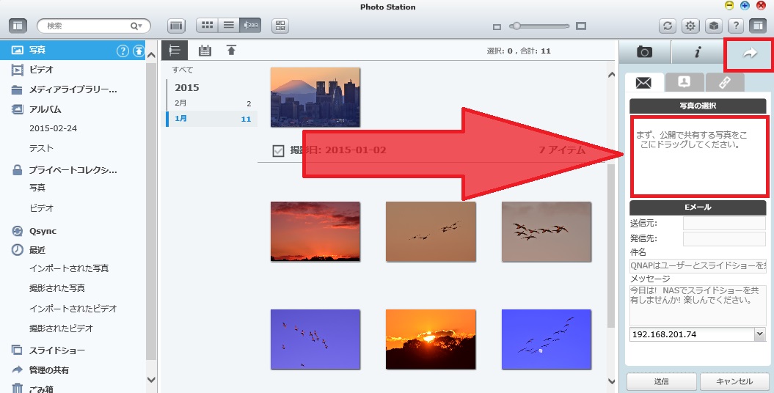The height and width of the screenshot is (393, 774).
Task: Switch to grid thumbnail view
Action: point(208,25)
